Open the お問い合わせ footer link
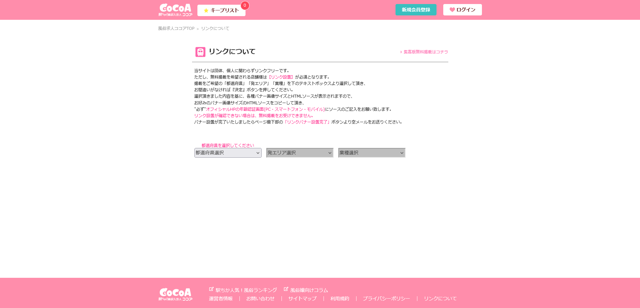Image resolution: width=640 pixels, height=308 pixels. tap(260, 299)
